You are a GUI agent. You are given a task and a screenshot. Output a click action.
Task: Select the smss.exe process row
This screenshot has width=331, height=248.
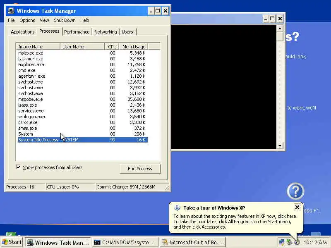pyautogui.click(x=83, y=128)
